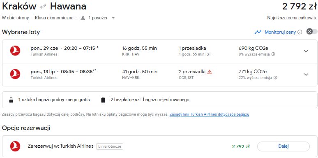The width and height of the screenshot is (318, 158).
Task: Open Zasady linii Turkish Airlines dotyczące bagażu link
Action: click(209, 114)
